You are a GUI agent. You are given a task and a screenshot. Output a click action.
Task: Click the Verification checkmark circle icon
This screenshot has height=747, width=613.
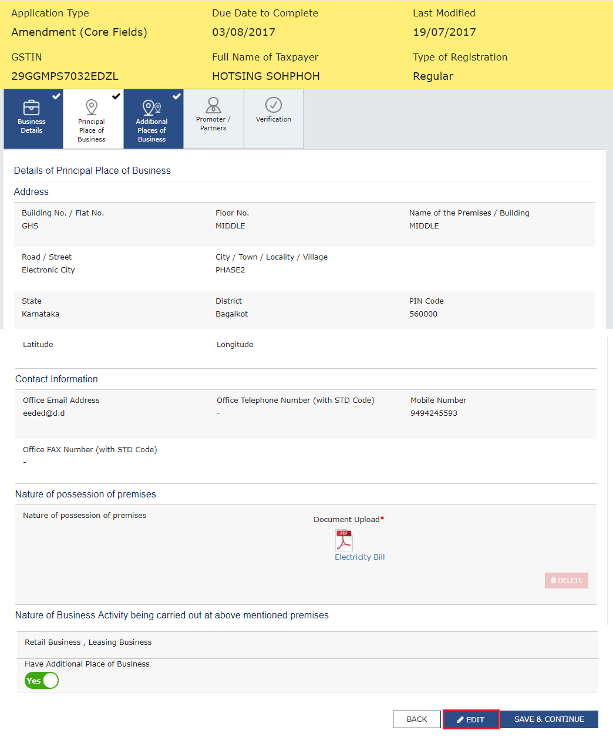[x=273, y=106]
